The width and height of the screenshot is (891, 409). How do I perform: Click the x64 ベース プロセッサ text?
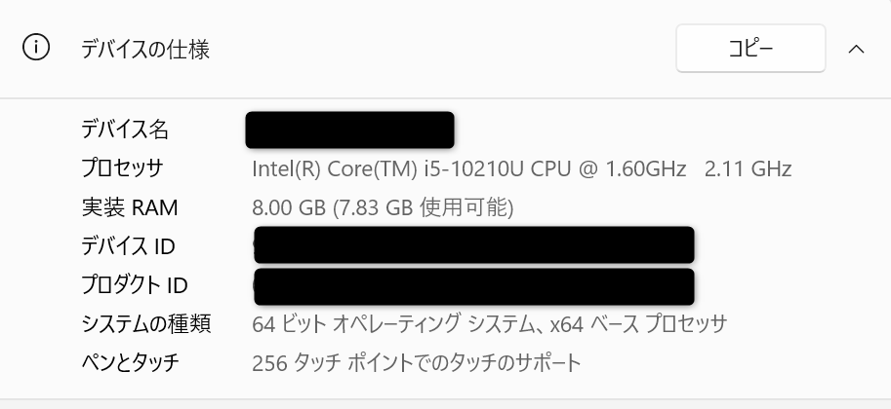[x=638, y=324]
